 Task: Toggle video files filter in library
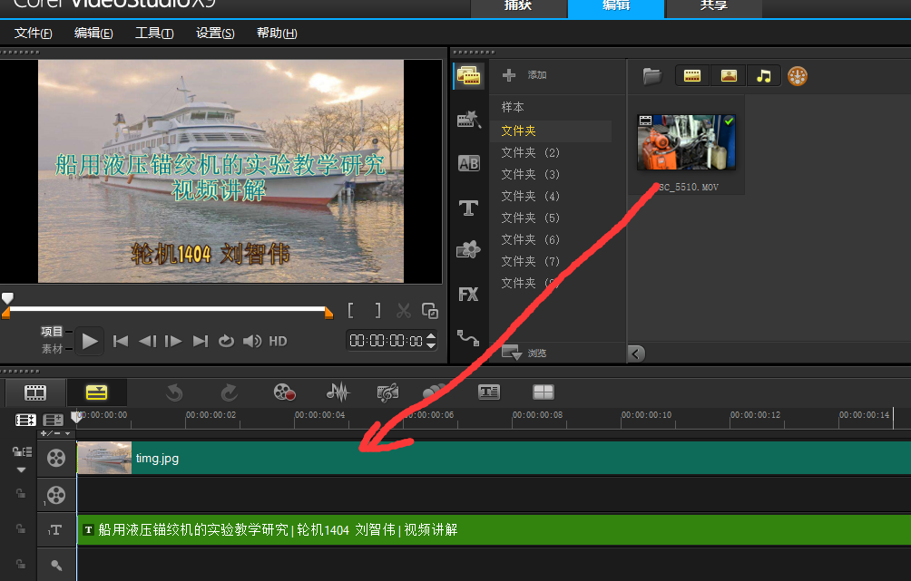(693, 76)
